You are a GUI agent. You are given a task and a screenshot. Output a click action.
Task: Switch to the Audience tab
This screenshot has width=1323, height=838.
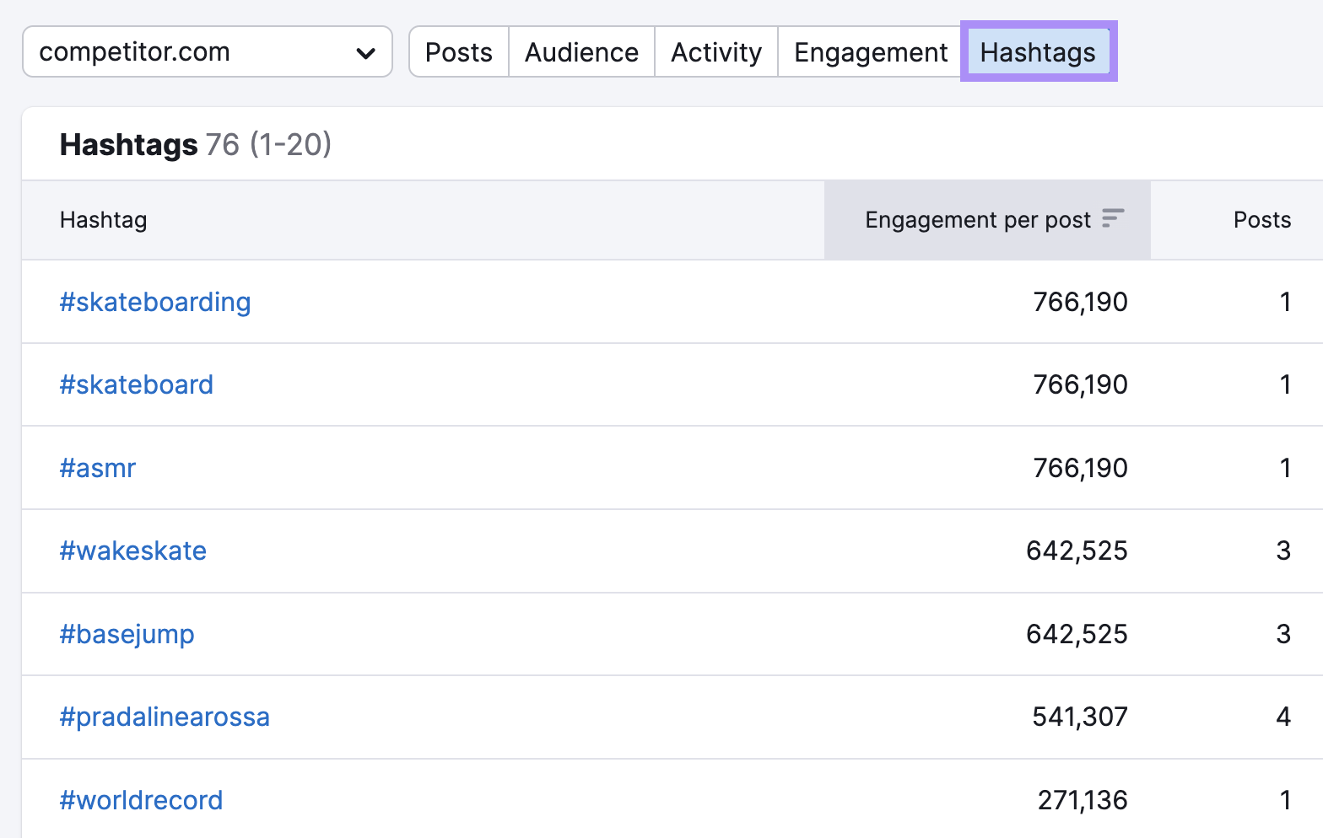pos(581,52)
